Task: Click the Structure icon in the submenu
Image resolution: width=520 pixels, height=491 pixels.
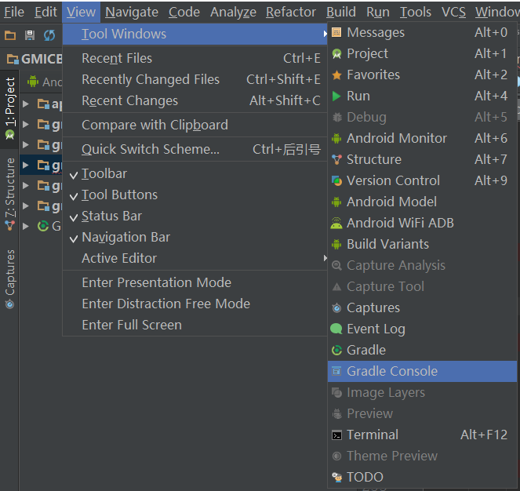Action: pos(336,159)
